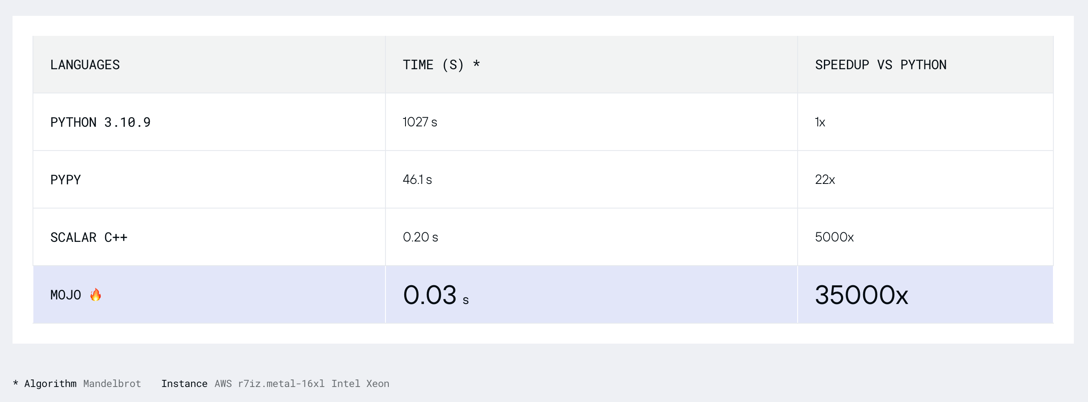Select the PYPY row label
Screen dimensions: 1088x402
pos(65,180)
